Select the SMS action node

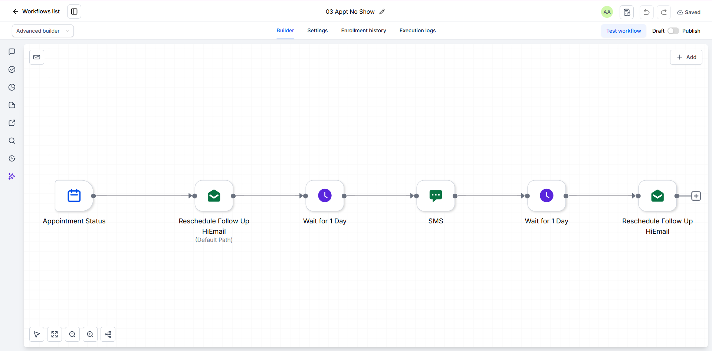coord(436,196)
